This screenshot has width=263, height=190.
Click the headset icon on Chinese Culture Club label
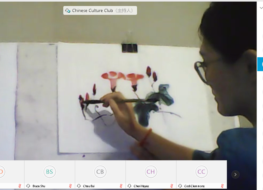(x=68, y=11)
